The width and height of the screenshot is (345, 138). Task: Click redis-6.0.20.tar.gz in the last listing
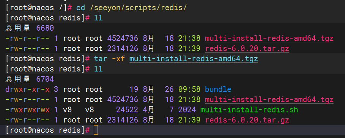click(x=247, y=120)
